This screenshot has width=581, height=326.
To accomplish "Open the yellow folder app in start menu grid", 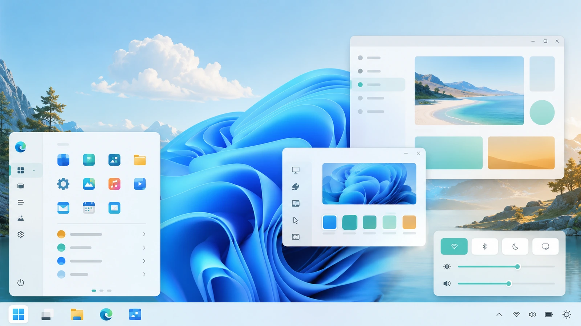I will [x=140, y=160].
